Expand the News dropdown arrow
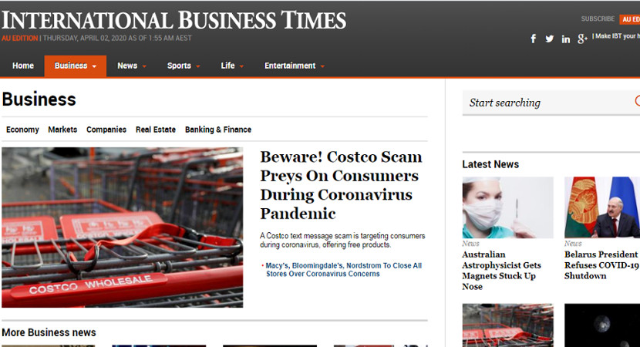The image size is (640, 347). coord(144,66)
